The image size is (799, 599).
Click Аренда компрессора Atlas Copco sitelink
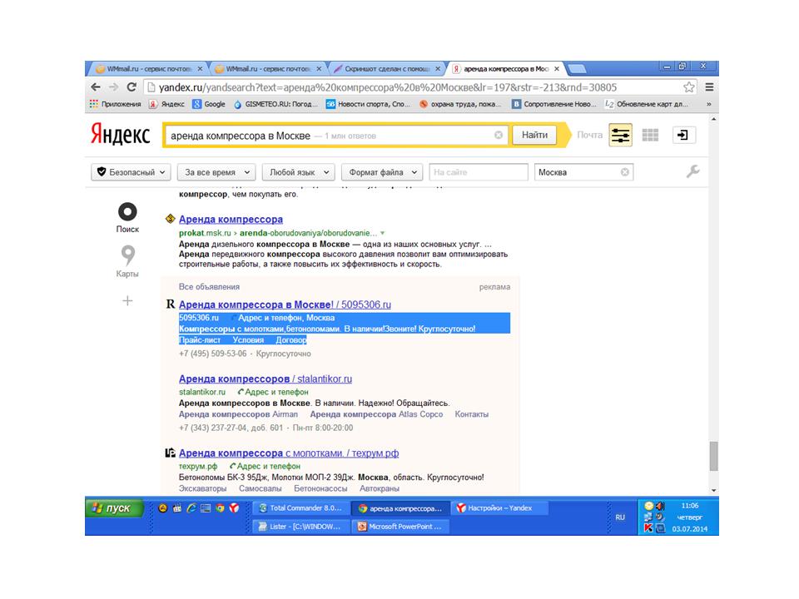[x=376, y=414]
